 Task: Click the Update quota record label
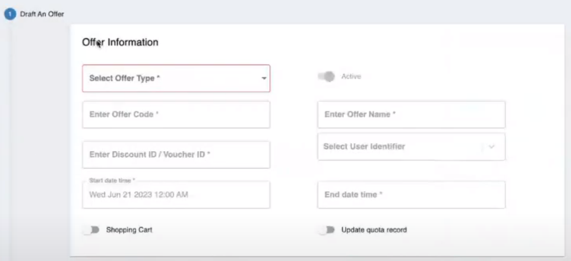[374, 230]
